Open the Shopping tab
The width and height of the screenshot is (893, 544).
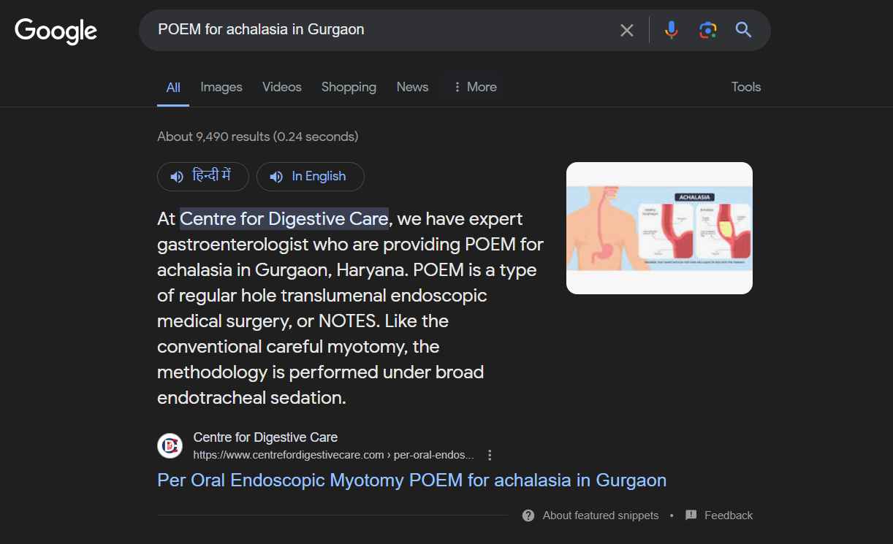tap(349, 87)
